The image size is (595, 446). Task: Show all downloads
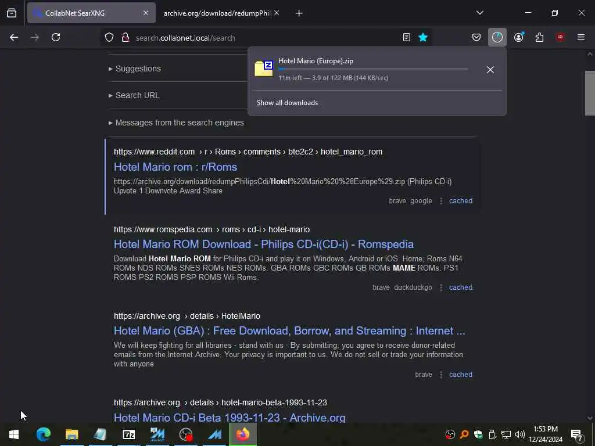pyautogui.click(x=287, y=103)
